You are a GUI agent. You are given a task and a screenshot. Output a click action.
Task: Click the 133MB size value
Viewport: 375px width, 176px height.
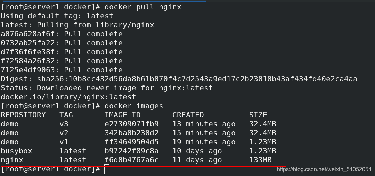260,160
